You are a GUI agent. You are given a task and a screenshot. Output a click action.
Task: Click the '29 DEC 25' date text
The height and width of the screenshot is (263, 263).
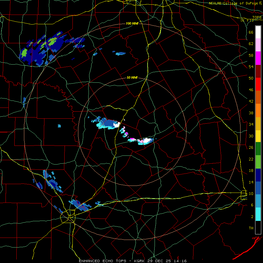pyautogui.click(x=160, y=261)
